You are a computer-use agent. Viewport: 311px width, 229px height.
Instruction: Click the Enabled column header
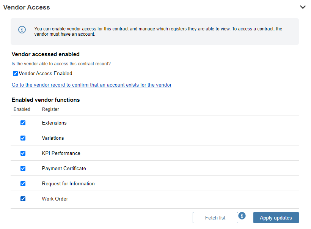22,109
